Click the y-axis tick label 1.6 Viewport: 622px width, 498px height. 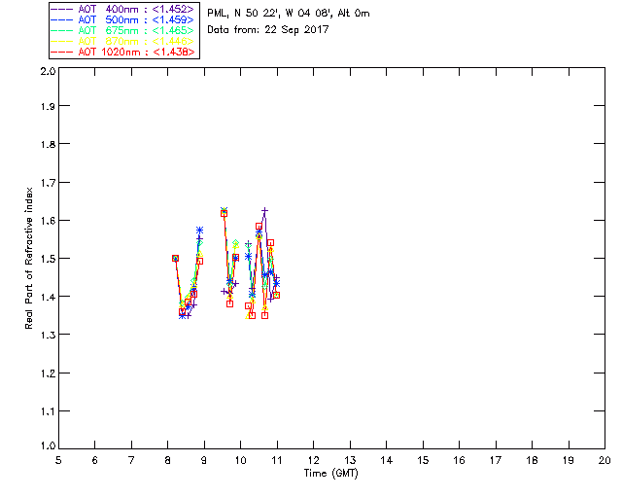coord(48,221)
